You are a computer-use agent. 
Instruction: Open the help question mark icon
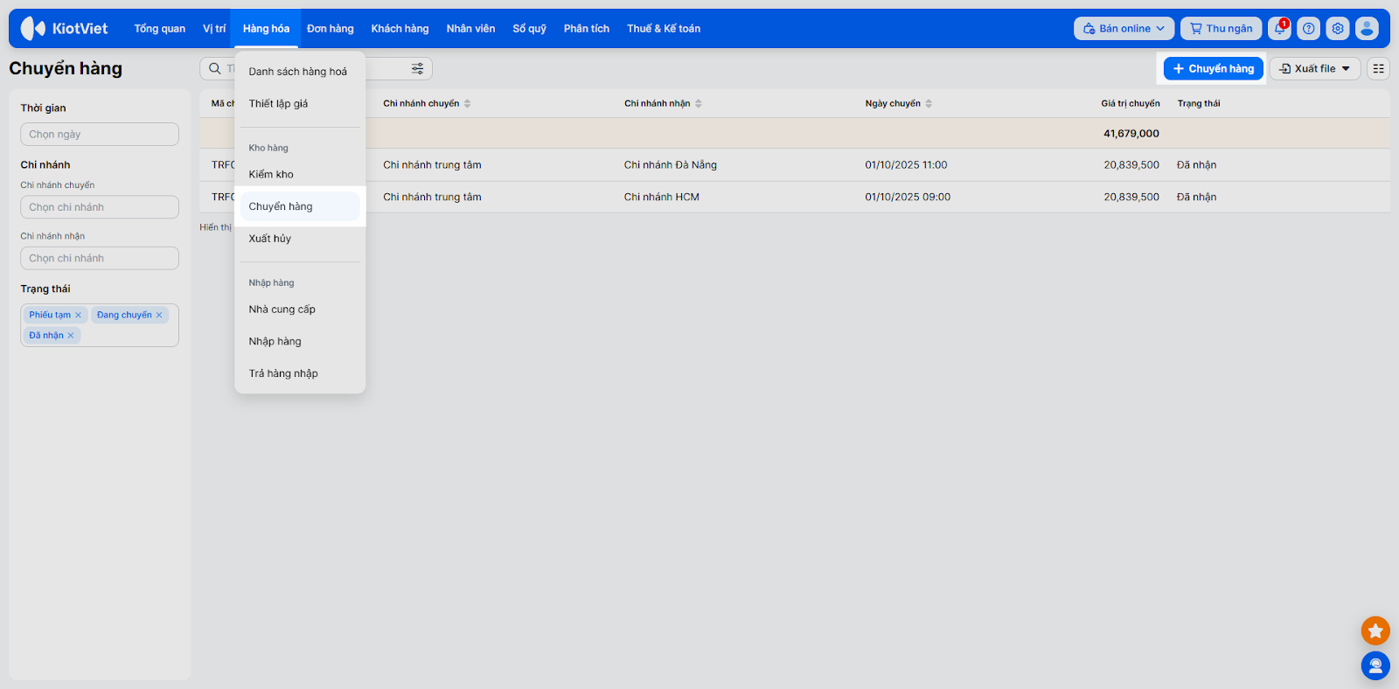[1309, 29]
